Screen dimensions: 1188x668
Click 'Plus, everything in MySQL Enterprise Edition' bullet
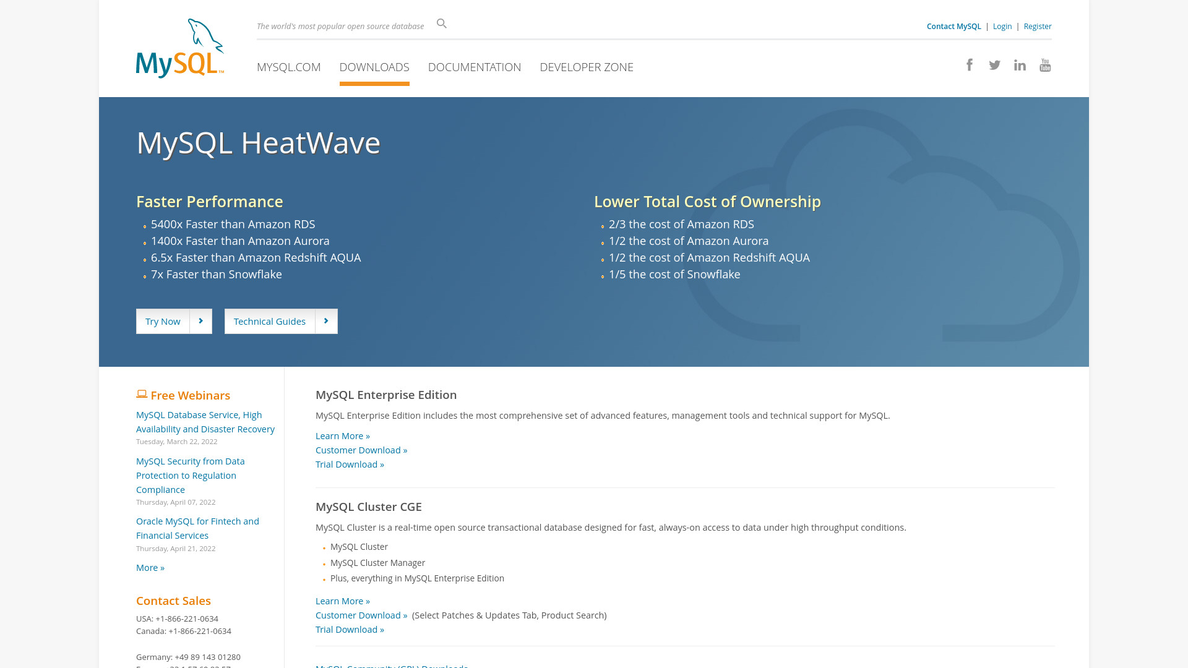pos(417,578)
